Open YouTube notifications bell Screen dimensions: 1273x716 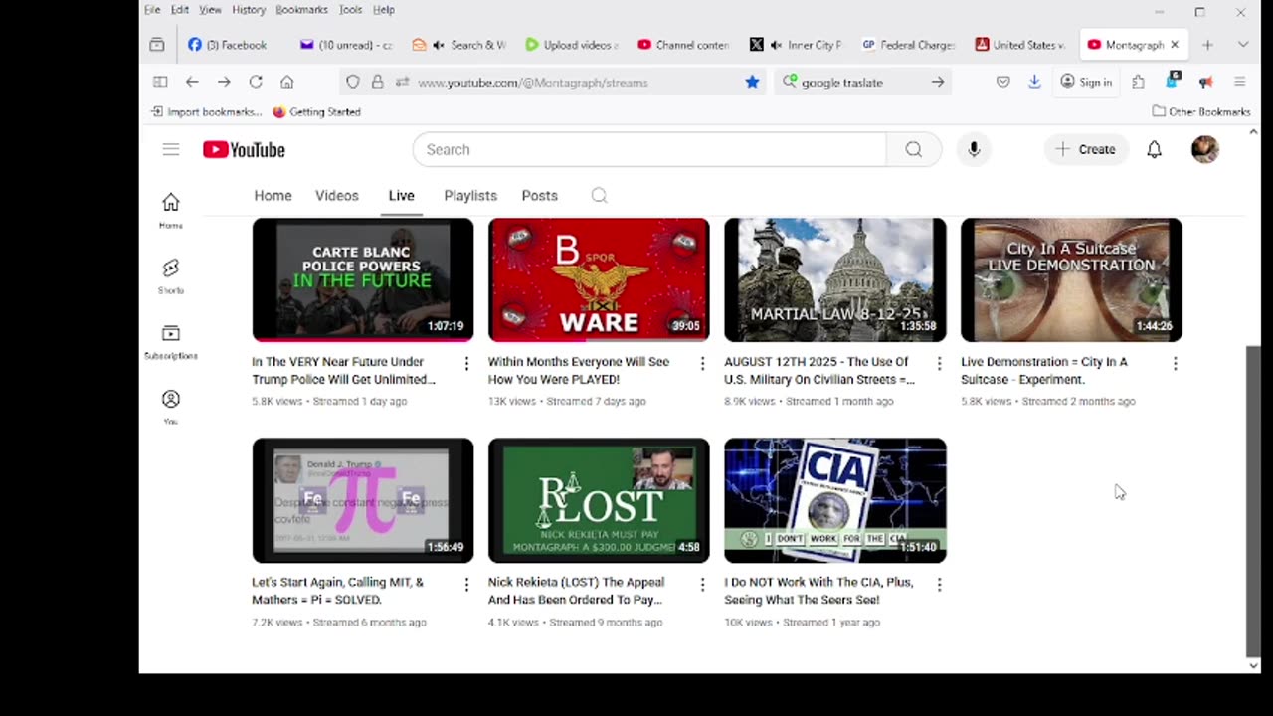[x=1154, y=149]
